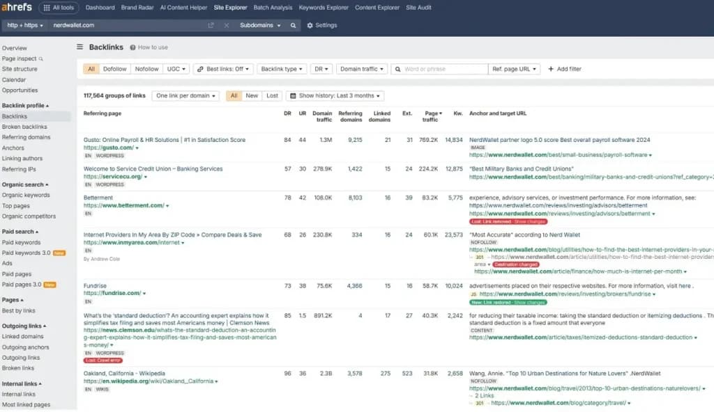Viewport: 714px width, 412px height.
Task: Open AI Content Helper in top navigation
Action: [x=183, y=8]
